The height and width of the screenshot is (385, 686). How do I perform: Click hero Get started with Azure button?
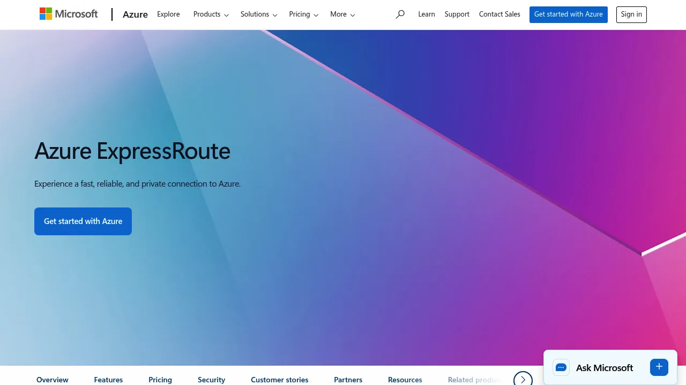pos(83,221)
